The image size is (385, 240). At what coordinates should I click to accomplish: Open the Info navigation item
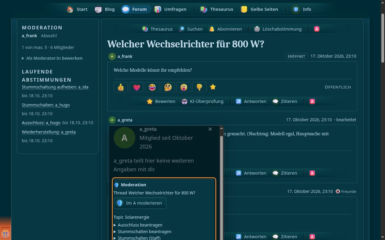(302, 9)
